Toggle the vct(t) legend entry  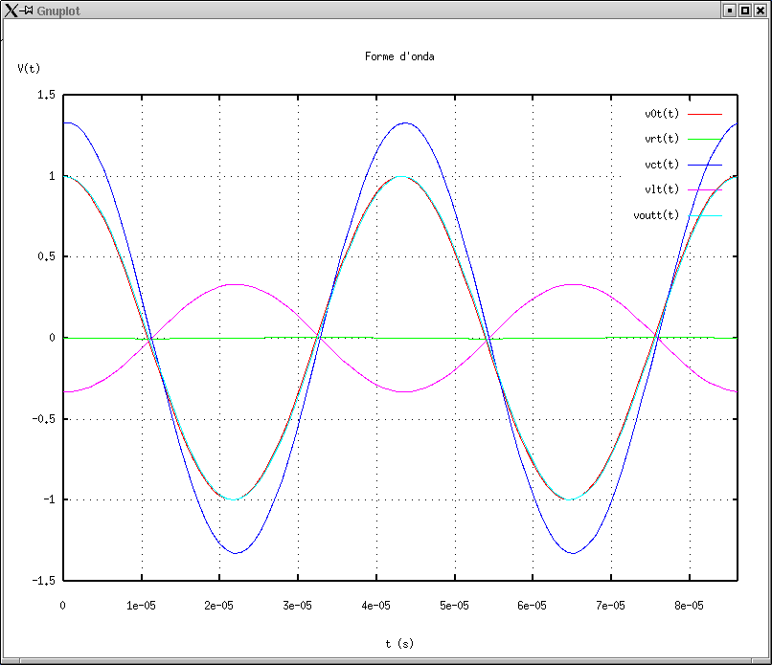(661, 165)
